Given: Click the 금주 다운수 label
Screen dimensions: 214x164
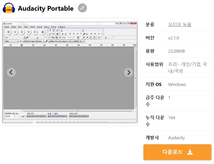Looking at the screenshot, I should click(x=155, y=101).
